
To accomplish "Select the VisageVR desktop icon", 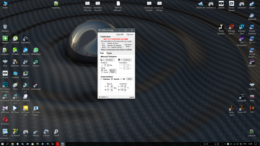I will pyautogui.click(x=242, y=98).
